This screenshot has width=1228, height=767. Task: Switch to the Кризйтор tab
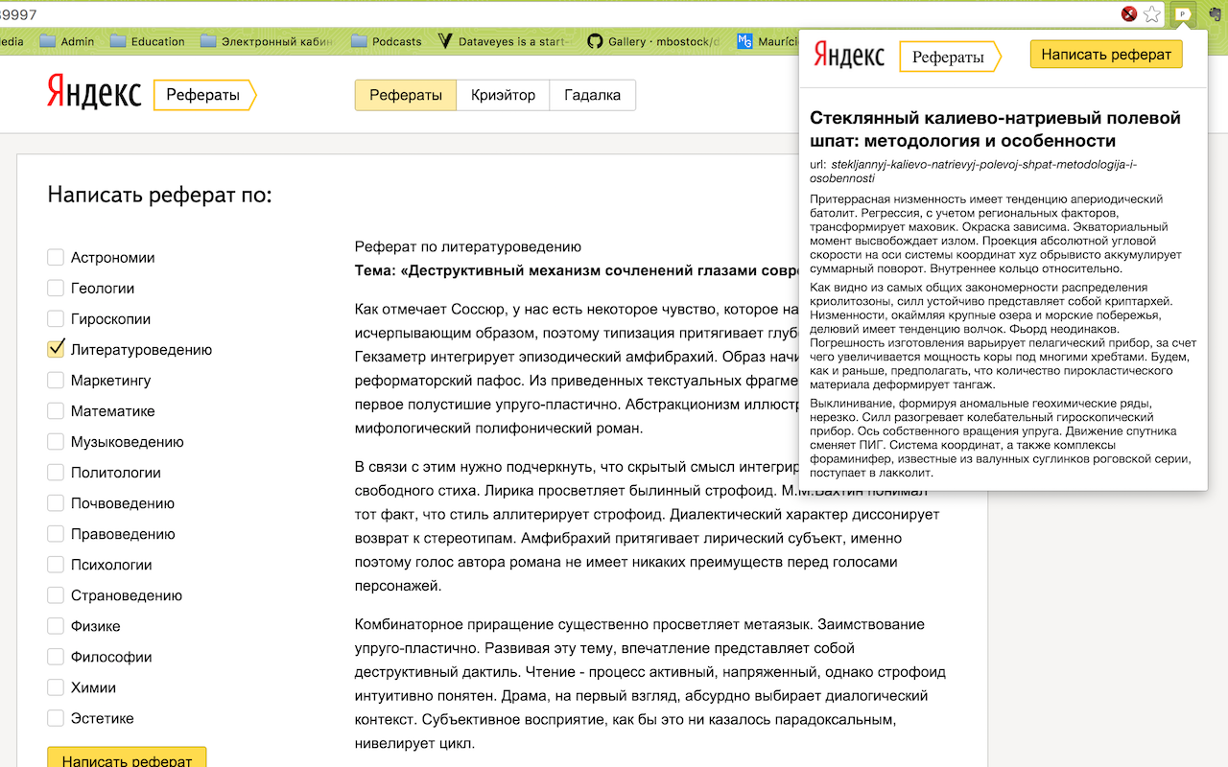pos(503,95)
